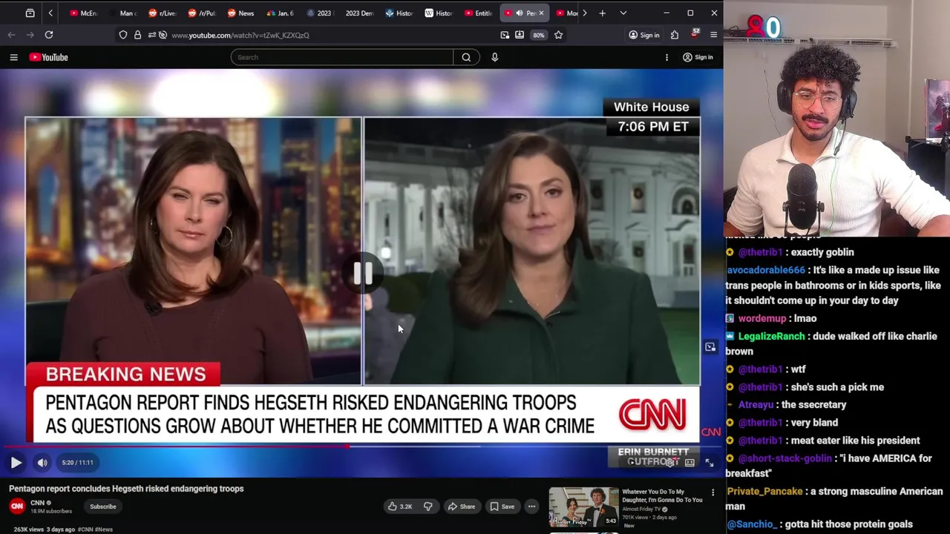Open more actions ellipsis below video
950x534 pixels.
(531, 507)
